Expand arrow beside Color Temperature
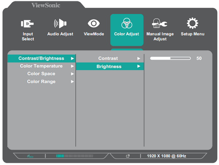219x165 pixels. (72, 66)
